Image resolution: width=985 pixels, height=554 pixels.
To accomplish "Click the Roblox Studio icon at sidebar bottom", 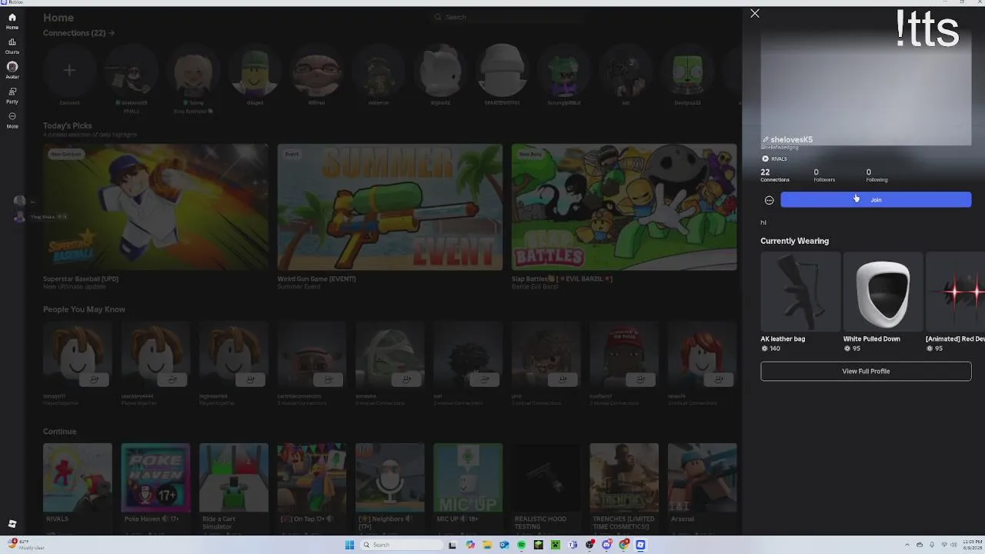I will [12, 524].
